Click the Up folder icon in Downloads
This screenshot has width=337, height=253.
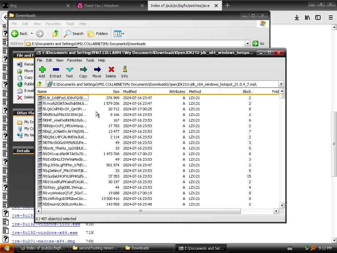tap(56, 34)
